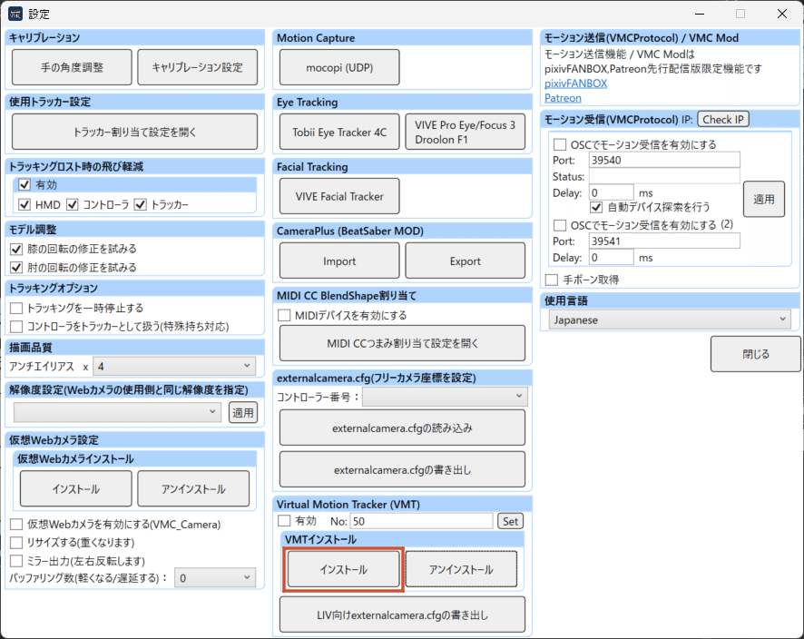Image resolution: width=804 pixels, height=639 pixels.
Task: Open the アンチエイリアス dropdown showing 4
Action: (x=174, y=366)
